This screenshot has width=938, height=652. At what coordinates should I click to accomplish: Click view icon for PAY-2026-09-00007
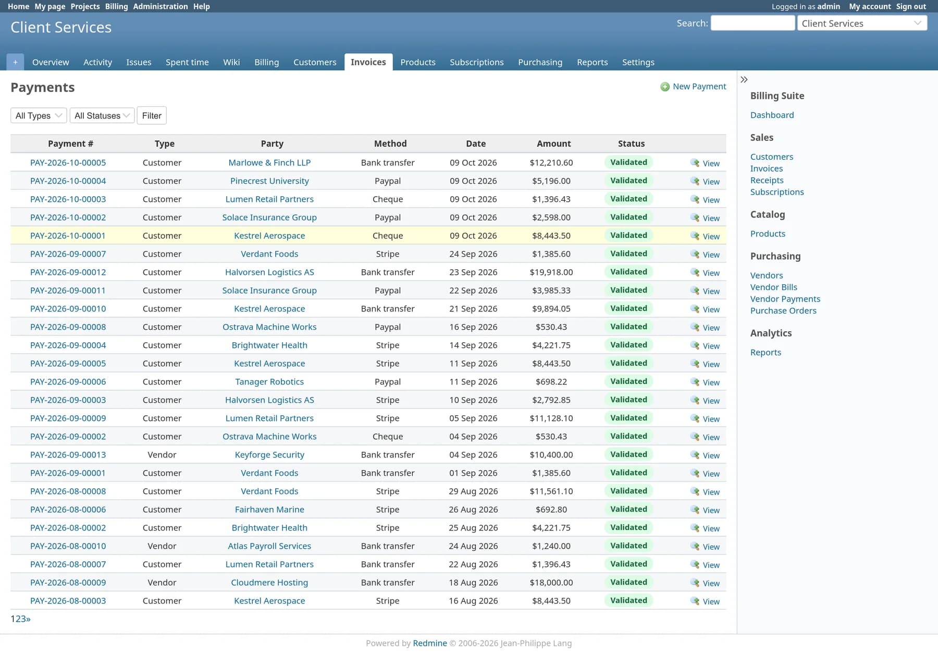tap(695, 254)
